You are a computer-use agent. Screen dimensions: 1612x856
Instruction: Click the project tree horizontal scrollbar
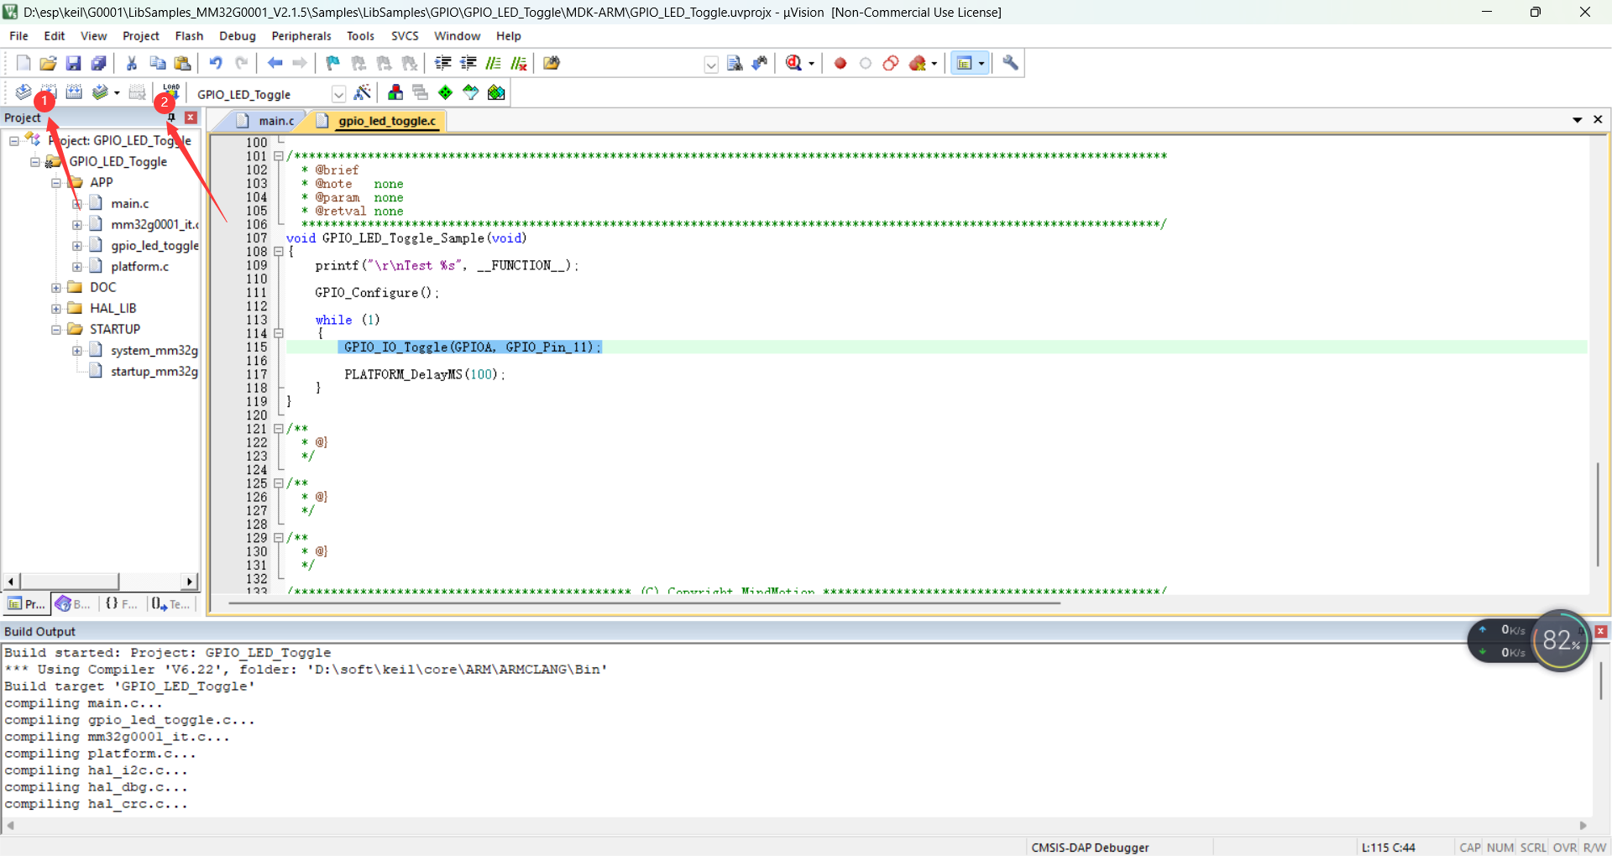coord(69,581)
